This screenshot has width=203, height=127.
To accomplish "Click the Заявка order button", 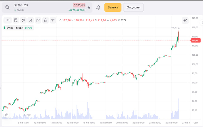I will (x=113, y=8).
